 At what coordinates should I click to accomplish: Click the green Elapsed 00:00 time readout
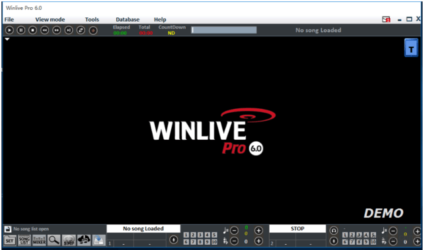(120, 33)
